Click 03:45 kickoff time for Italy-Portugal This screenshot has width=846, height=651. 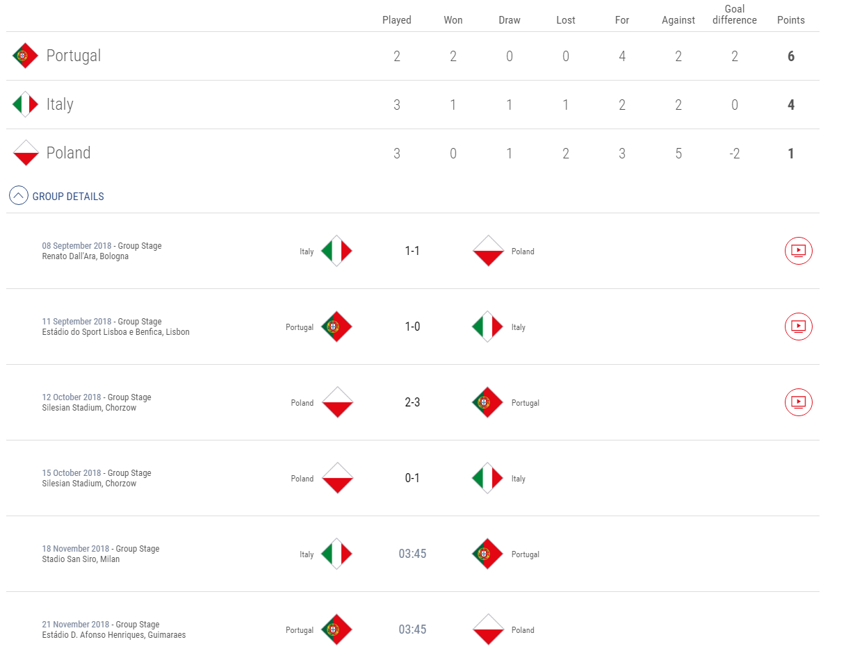click(x=412, y=554)
